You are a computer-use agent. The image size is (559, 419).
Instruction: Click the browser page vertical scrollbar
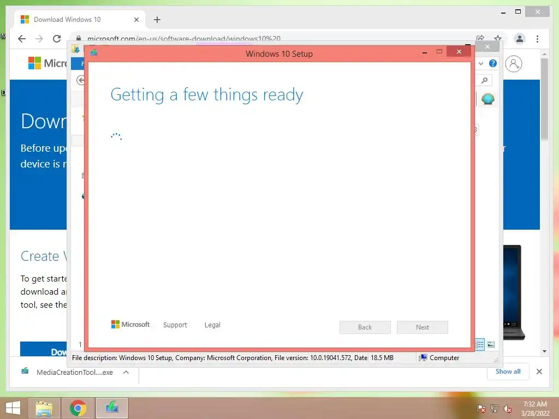coord(544,99)
